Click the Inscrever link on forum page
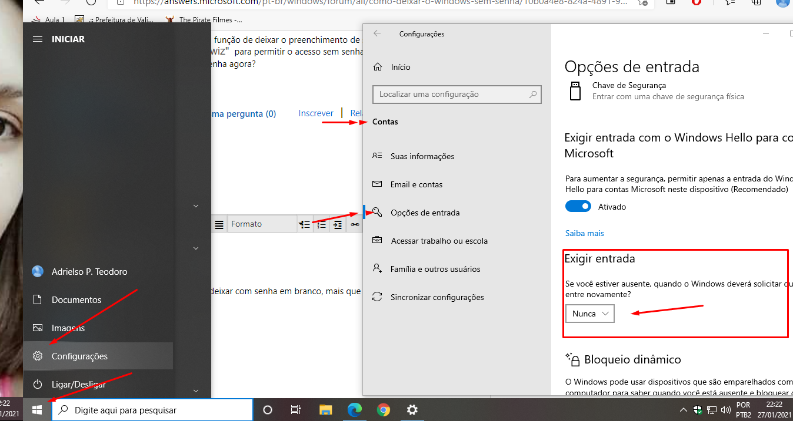This screenshot has height=421, width=793. pyautogui.click(x=316, y=113)
